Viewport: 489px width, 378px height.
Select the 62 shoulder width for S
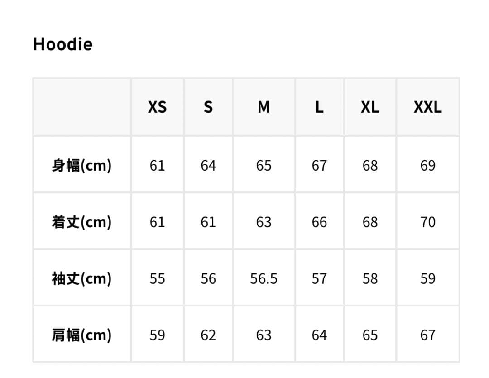(x=208, y=335)
